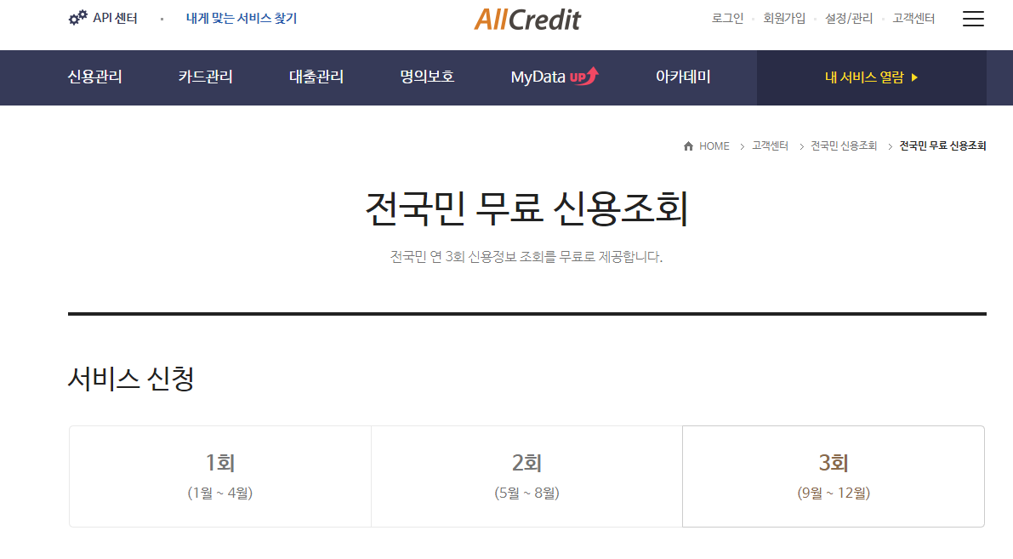The width and height of the screenshot is (1013, 559).
Task: Click the 전국민 신용조회 breadcrumb link
Action: tap(845, 145)
